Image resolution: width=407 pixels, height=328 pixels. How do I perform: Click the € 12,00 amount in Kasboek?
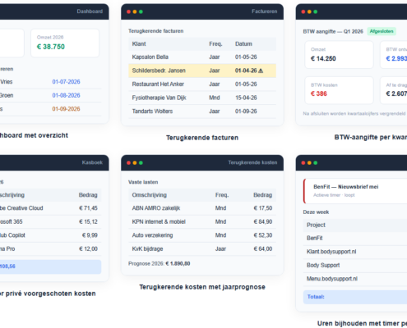coord(88,249)
